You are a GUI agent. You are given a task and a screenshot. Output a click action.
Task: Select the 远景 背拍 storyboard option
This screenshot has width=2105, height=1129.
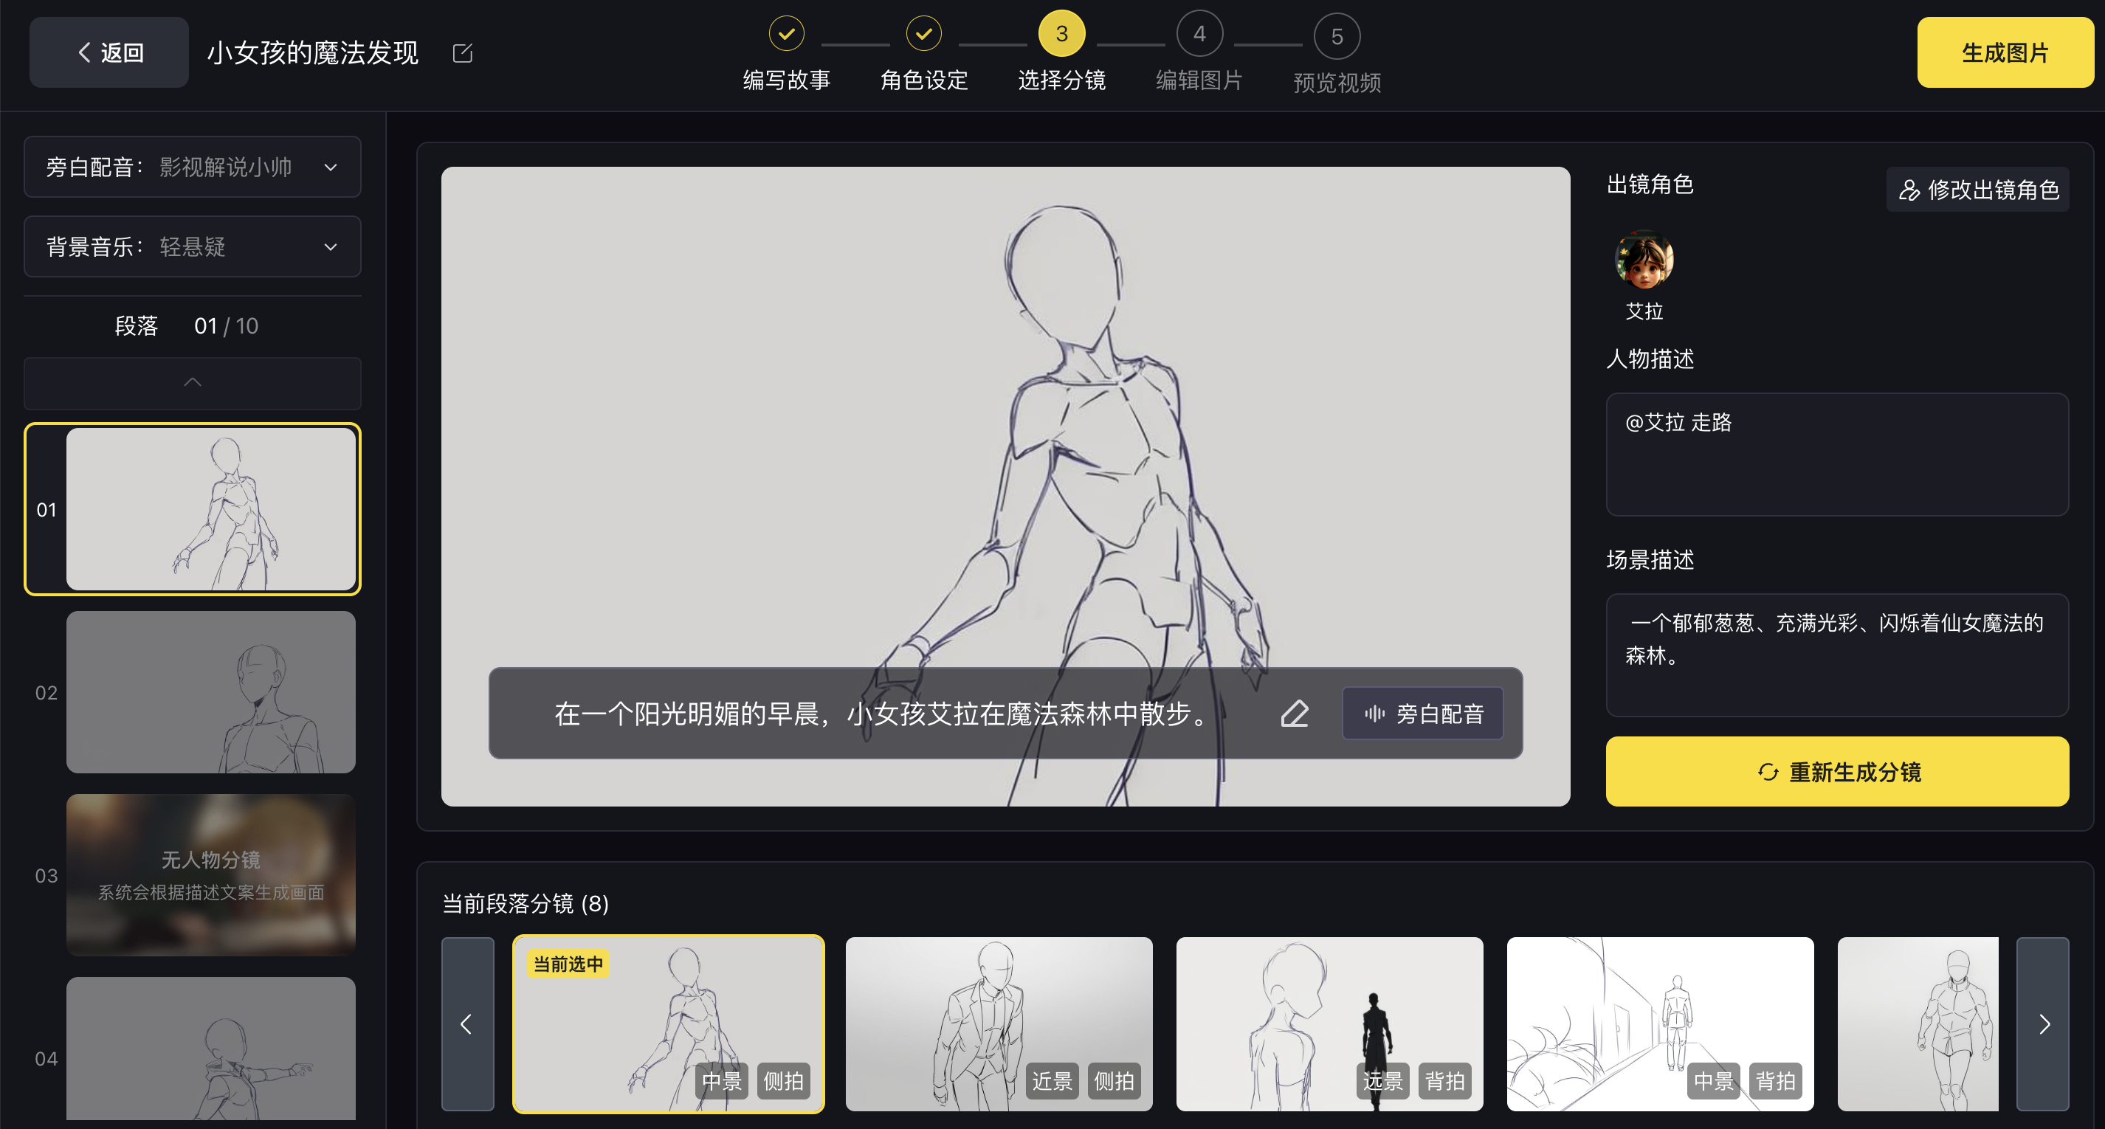coord(1329,1023)
